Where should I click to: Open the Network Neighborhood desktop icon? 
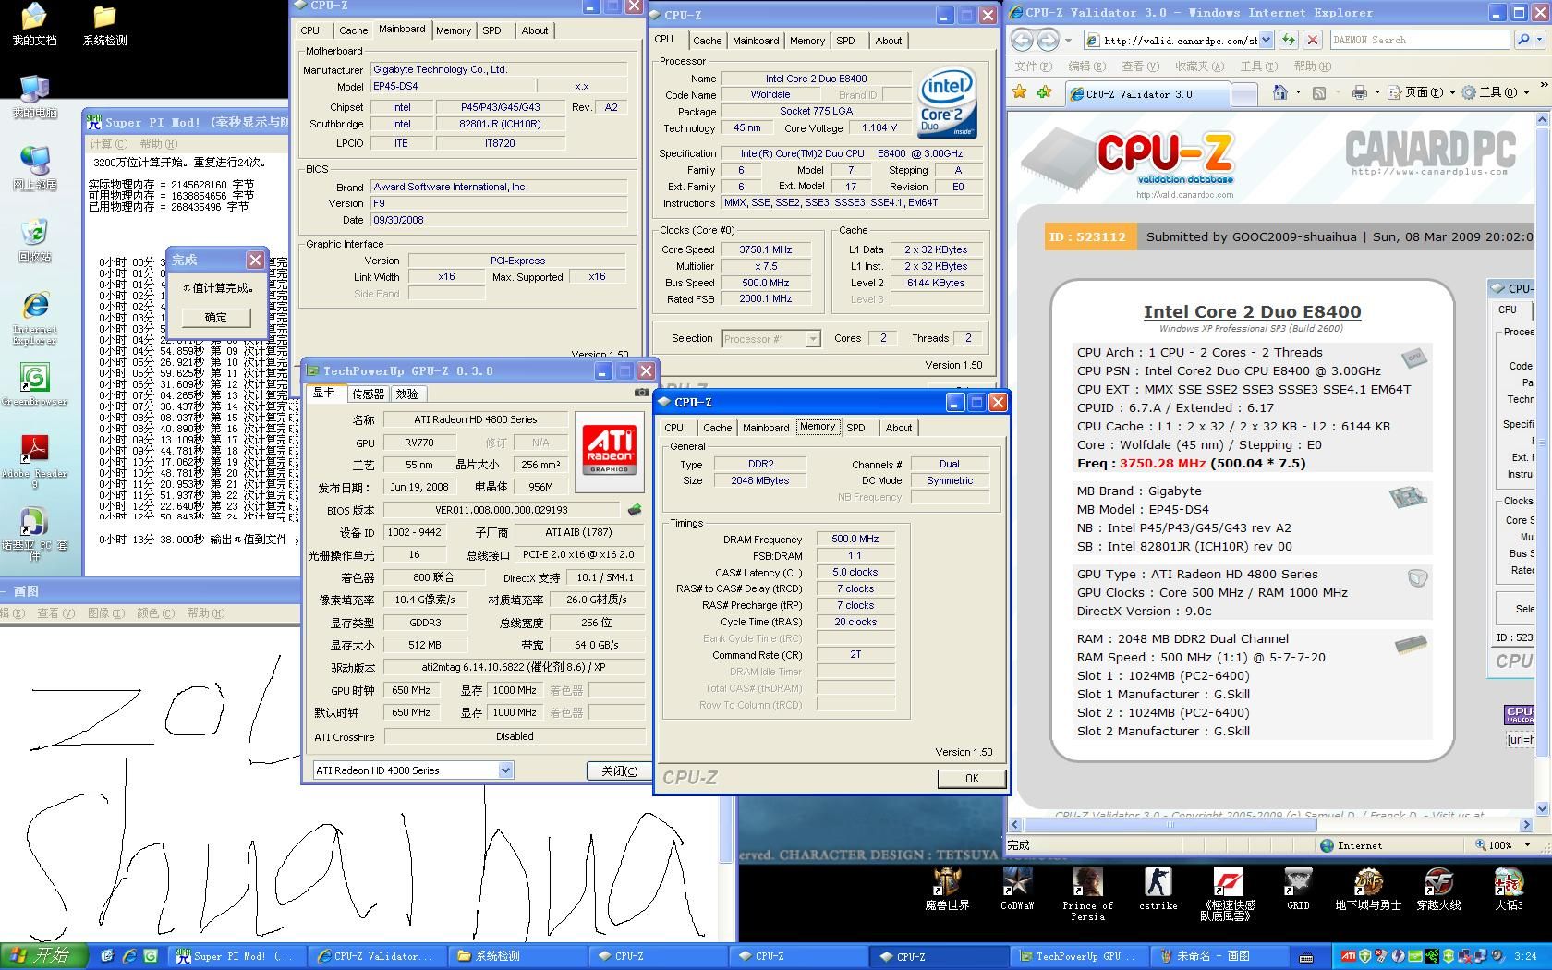click(x=34, y=168)
